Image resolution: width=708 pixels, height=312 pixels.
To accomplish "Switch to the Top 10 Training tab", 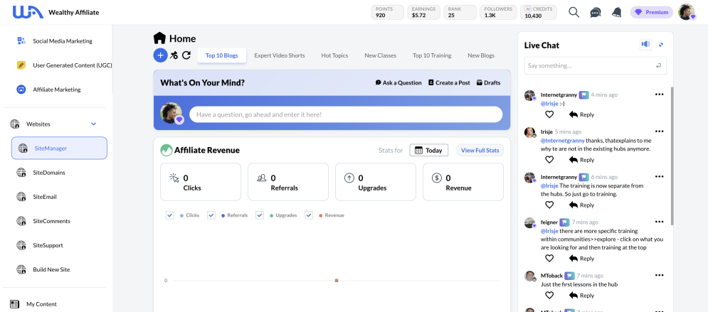I will 432,55.
